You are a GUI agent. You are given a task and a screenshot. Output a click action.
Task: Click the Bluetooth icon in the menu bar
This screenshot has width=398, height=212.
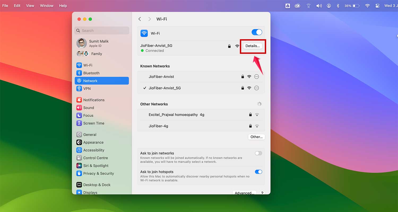(x=338, y=5)
